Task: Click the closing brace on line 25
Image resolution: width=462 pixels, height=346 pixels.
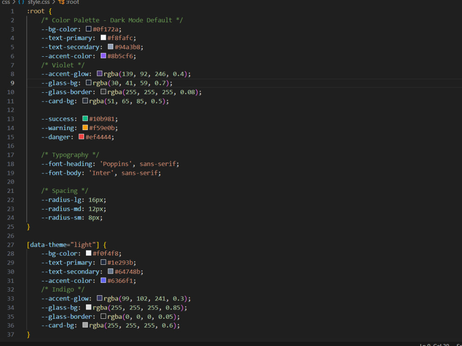Action: point(29,227)
